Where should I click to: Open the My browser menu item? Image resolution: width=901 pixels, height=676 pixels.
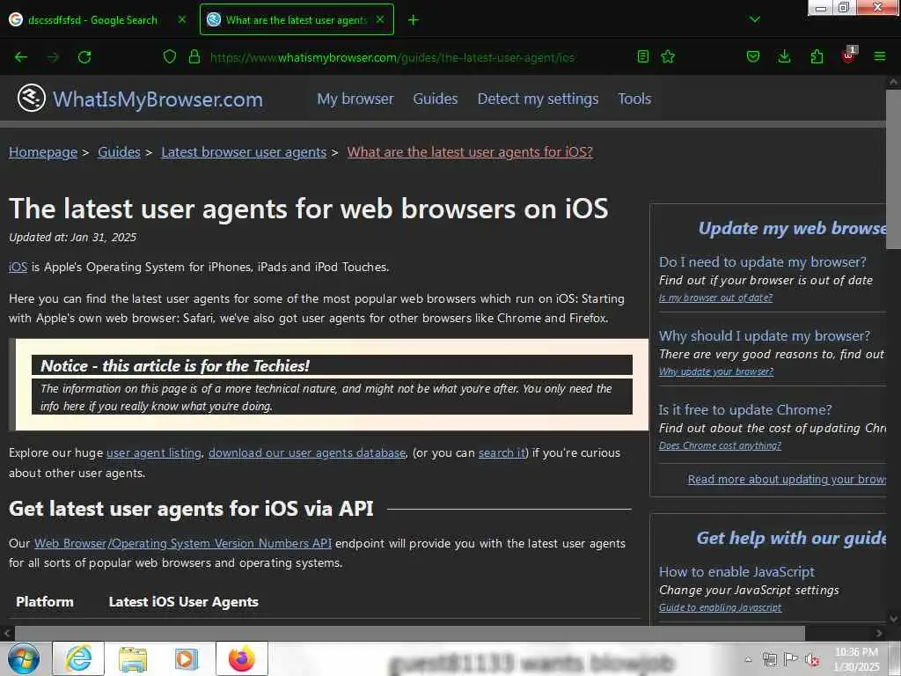[355, 99]
